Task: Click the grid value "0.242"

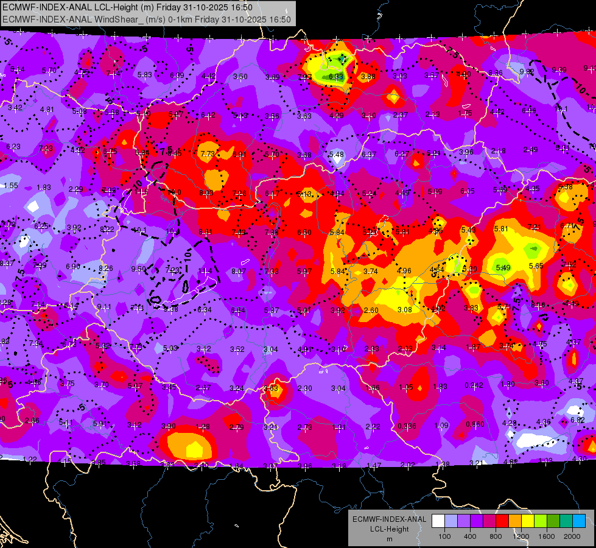Action: (x=474, y=385)
